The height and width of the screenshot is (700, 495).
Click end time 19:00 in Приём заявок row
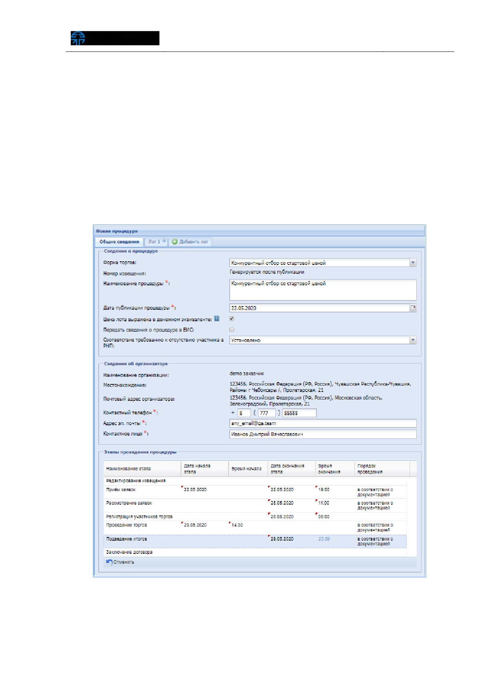[324, 489]
